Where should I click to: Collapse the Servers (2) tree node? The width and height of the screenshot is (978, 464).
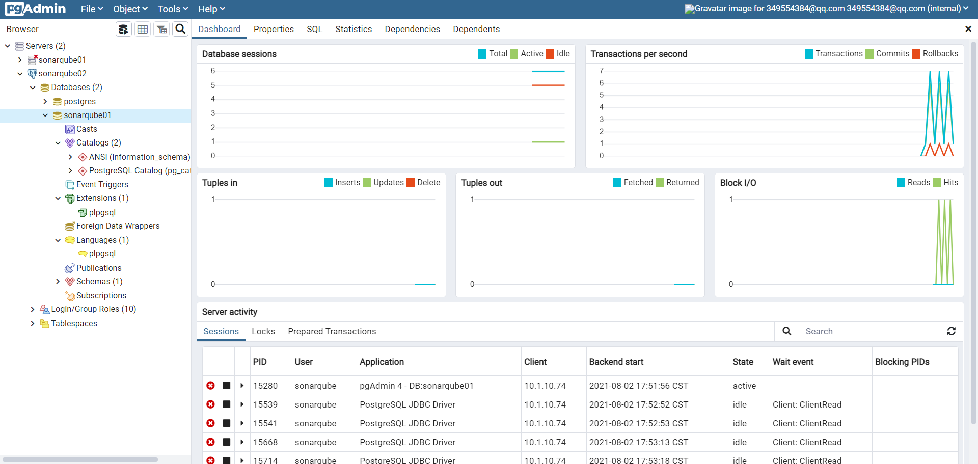[x=8, y=46]
